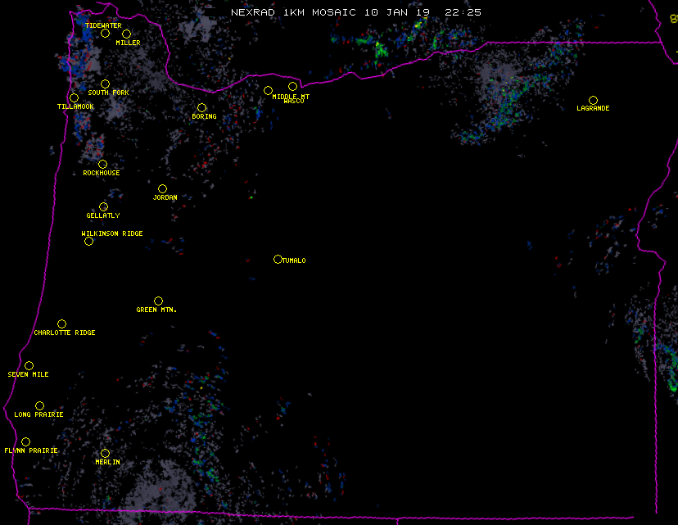The height and width of the screenshot is (525, 678).
Task: Click the Tidewater station circle marker
Action: [x=105, y=34]
